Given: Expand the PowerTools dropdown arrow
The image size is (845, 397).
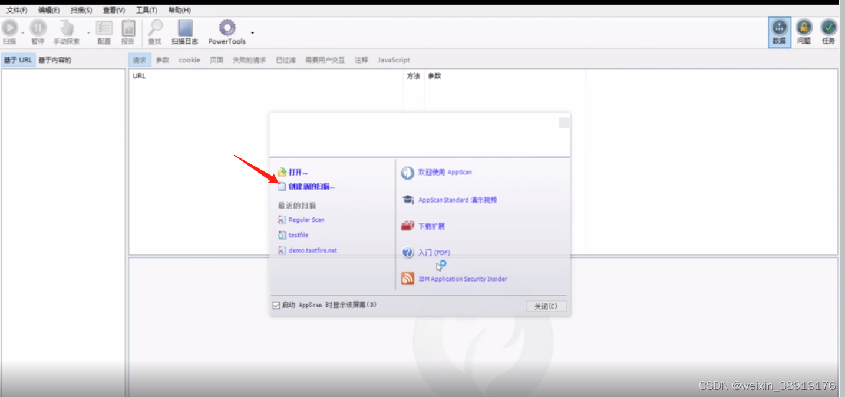Looking at the screenshot, I should point(253,33).
